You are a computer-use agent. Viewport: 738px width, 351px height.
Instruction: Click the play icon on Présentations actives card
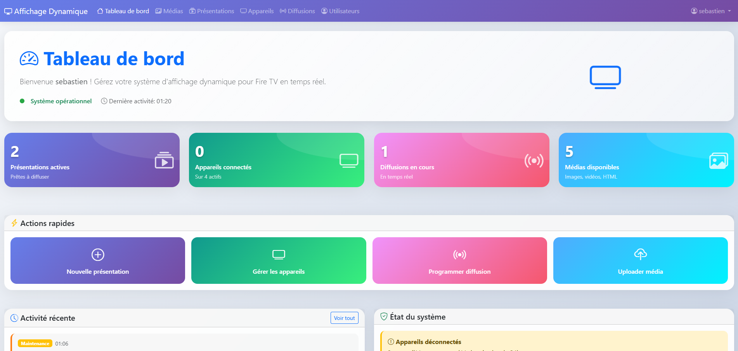click(164, 160)
